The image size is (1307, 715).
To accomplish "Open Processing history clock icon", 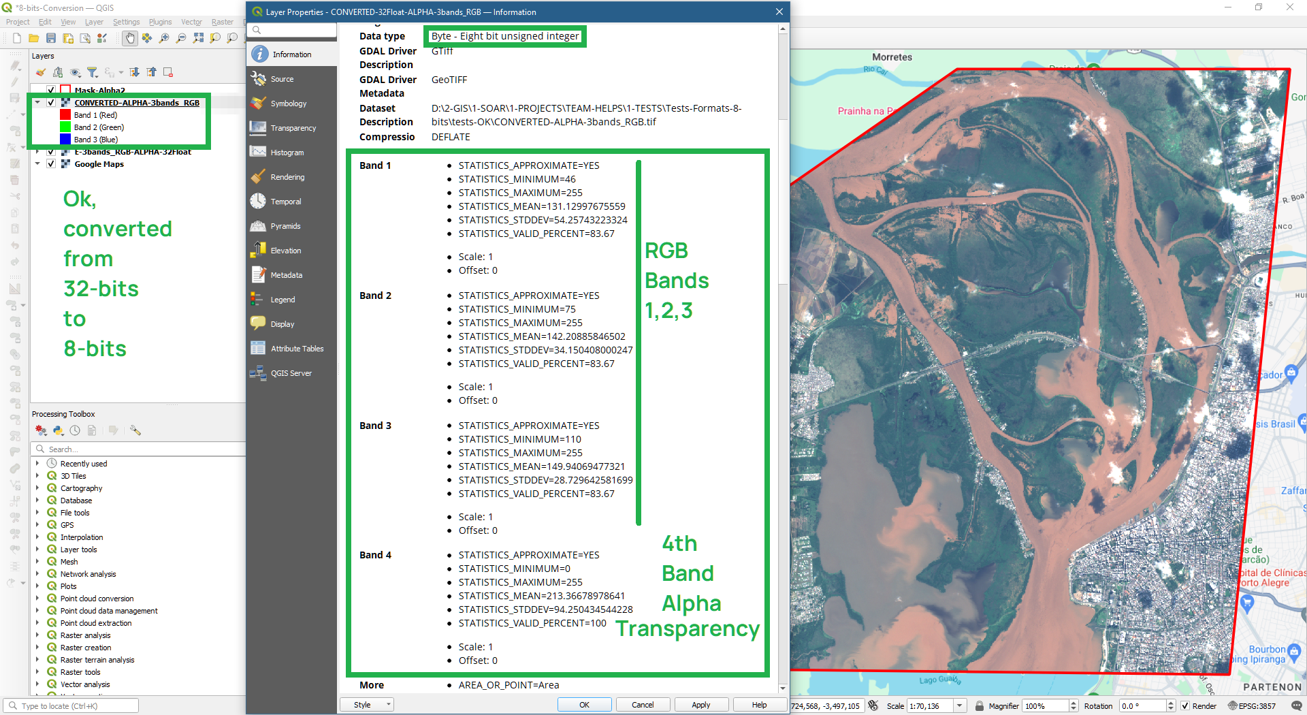I will pos(75,430).
